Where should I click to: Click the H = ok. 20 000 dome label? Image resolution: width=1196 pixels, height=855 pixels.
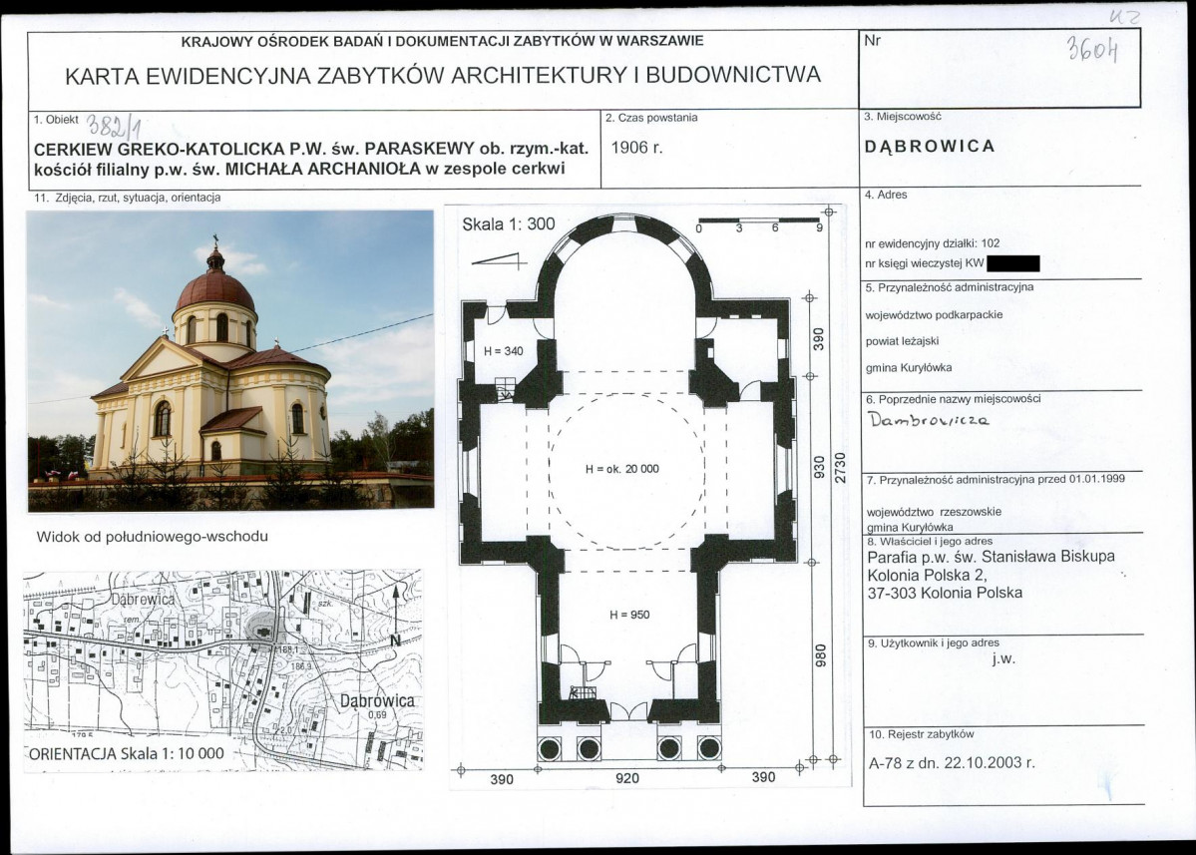tap(621, 469)
